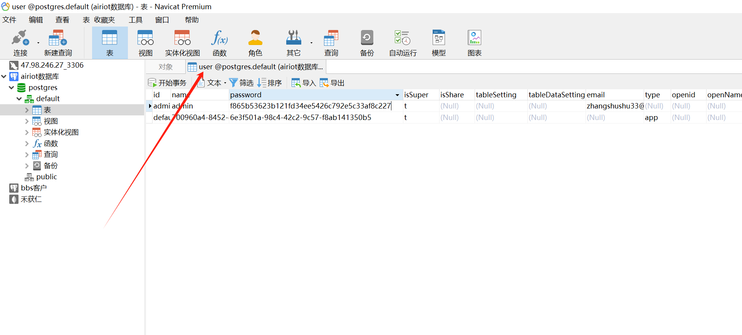Select the 表 (Table) toolbar button

click(x=110, y=43)
